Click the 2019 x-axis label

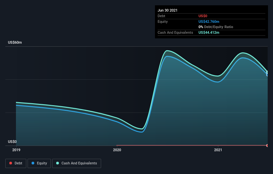pyautogui.click(x=16, y=150)
